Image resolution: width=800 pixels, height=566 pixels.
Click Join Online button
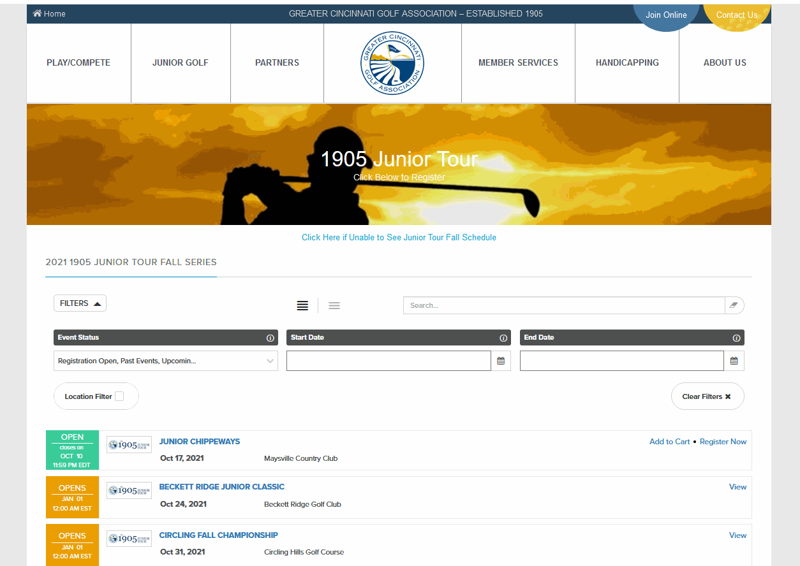point(666,15)
